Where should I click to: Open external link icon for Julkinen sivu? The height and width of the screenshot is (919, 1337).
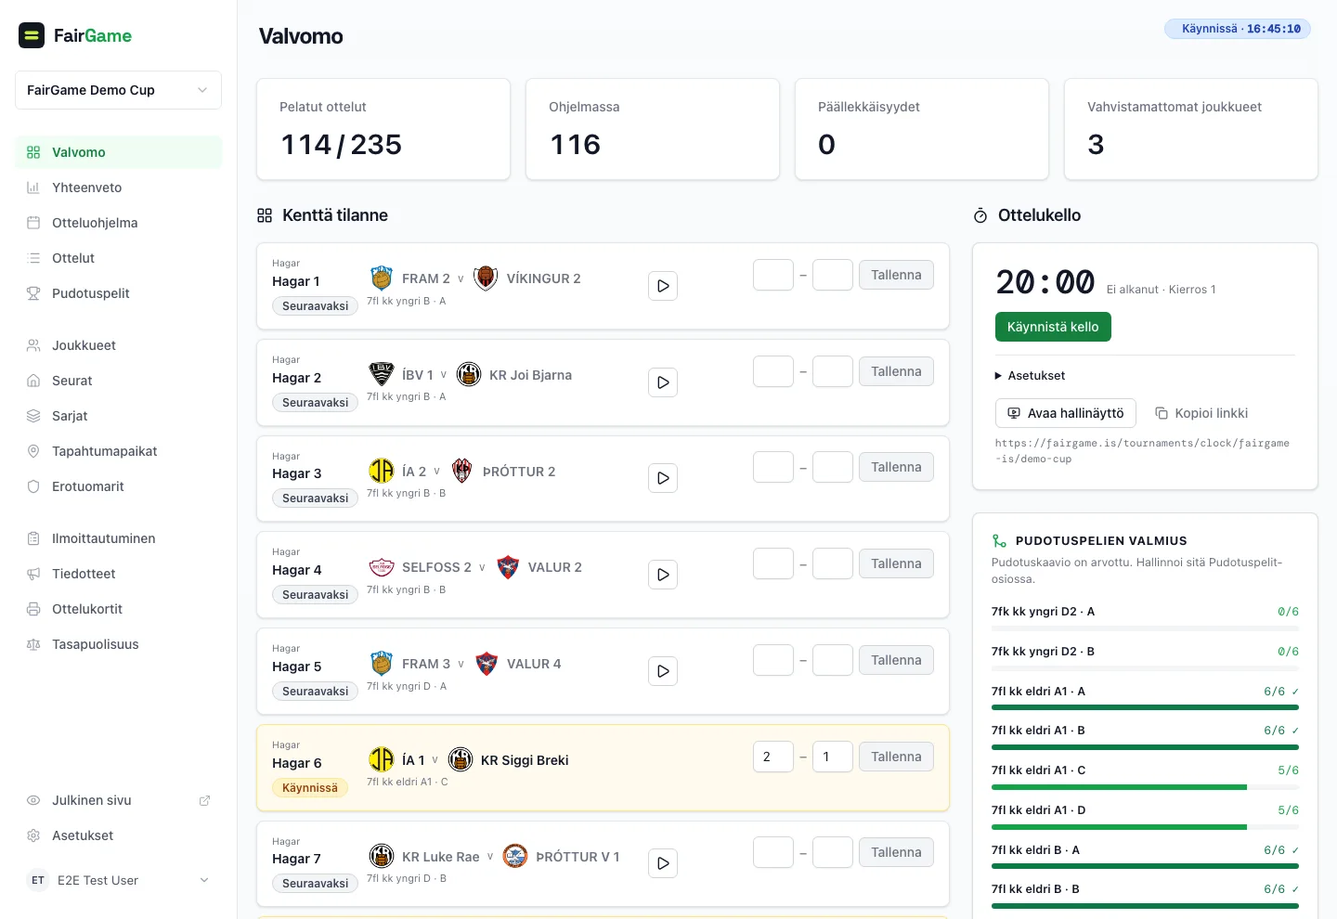point(205,800)
